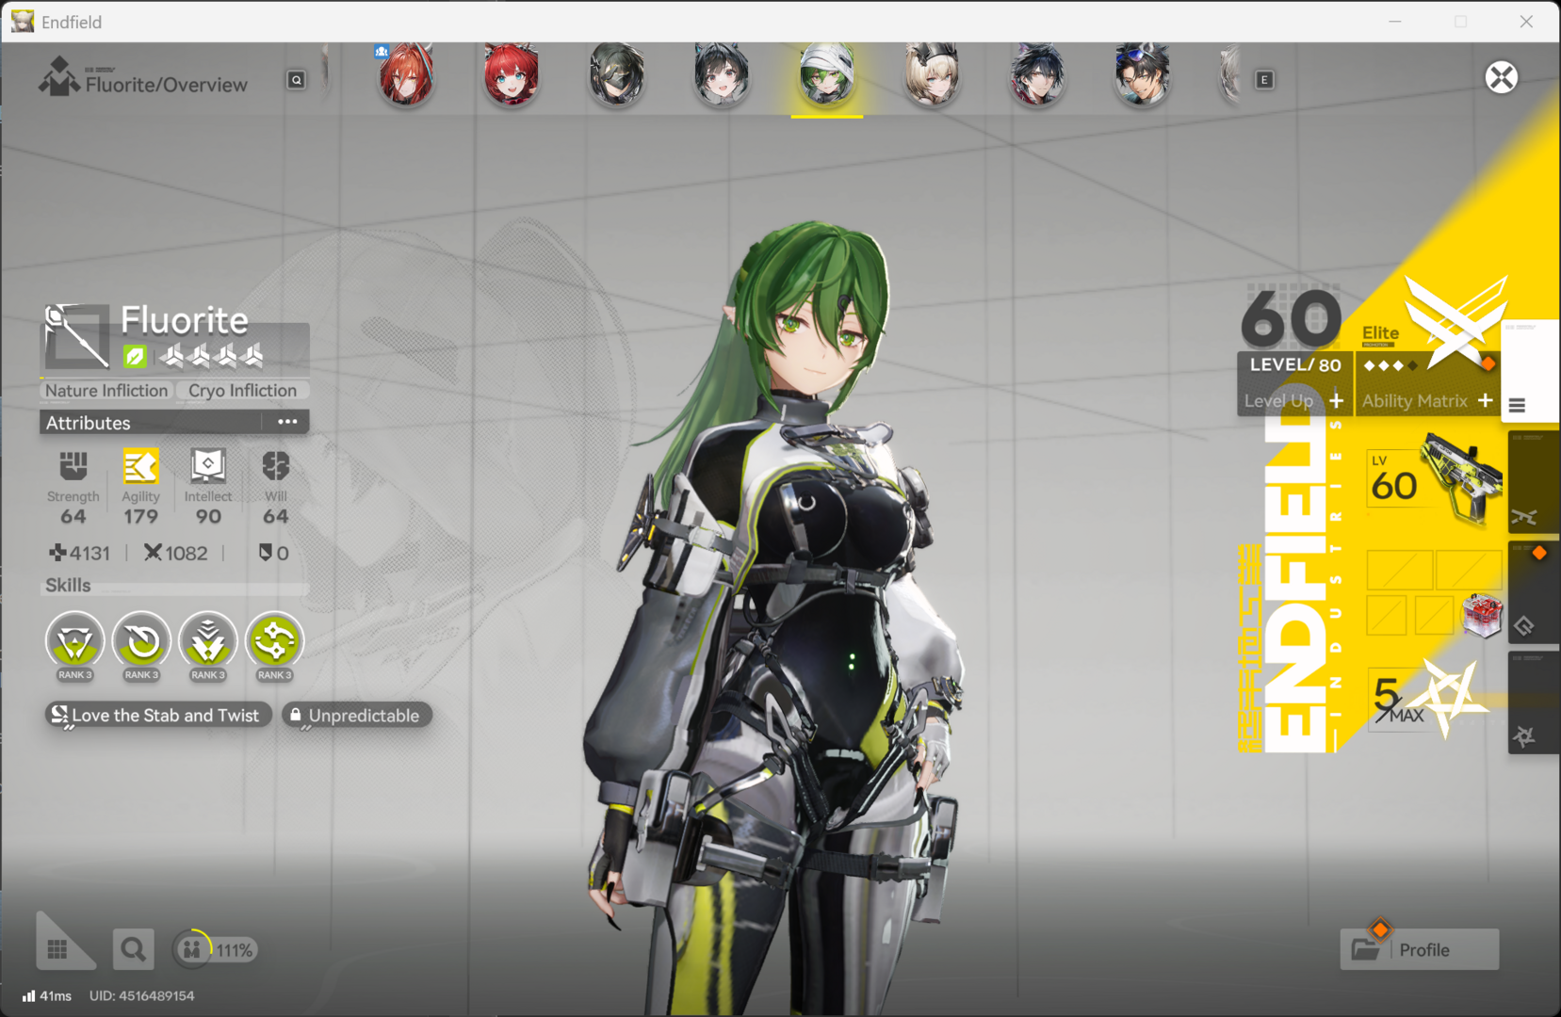
Task: Select the blonde character portrait
Action: coord(932,74)
